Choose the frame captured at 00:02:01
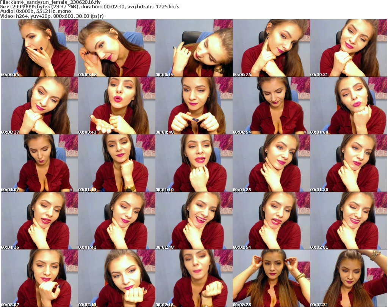 pos(349,221)
